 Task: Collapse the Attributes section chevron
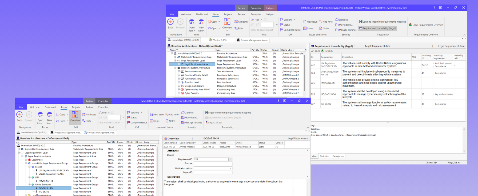coord(307,151)
